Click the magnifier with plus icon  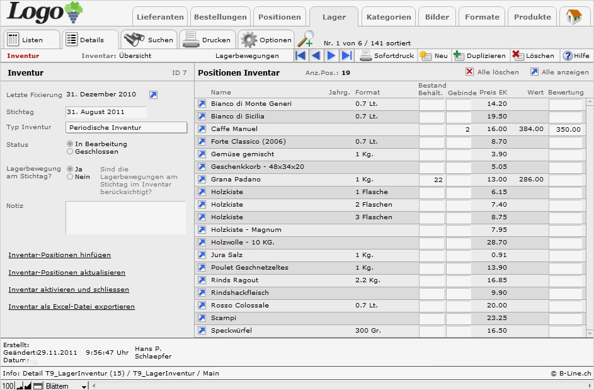click(306, 40)
